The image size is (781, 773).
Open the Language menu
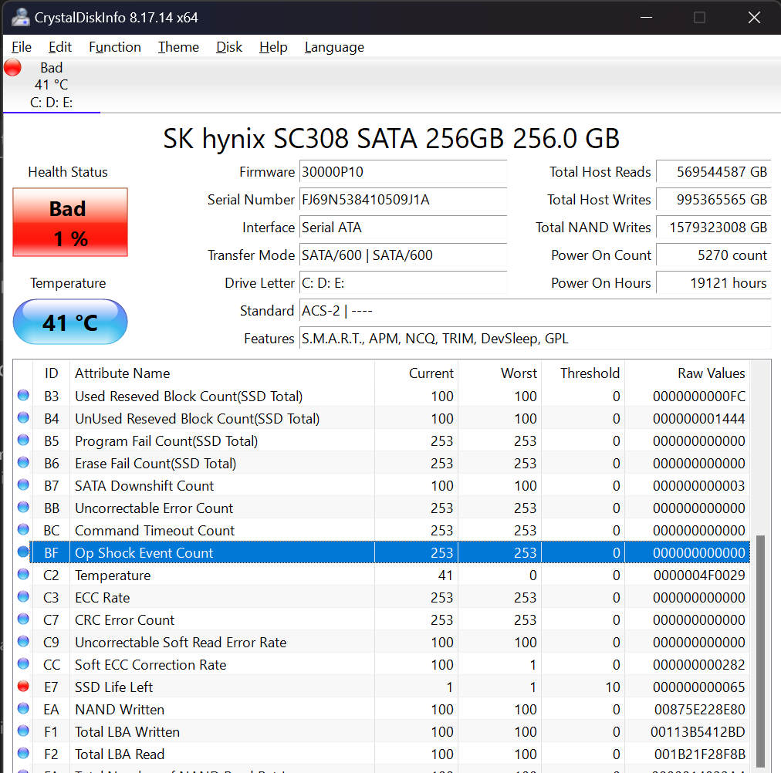(334, 47)
